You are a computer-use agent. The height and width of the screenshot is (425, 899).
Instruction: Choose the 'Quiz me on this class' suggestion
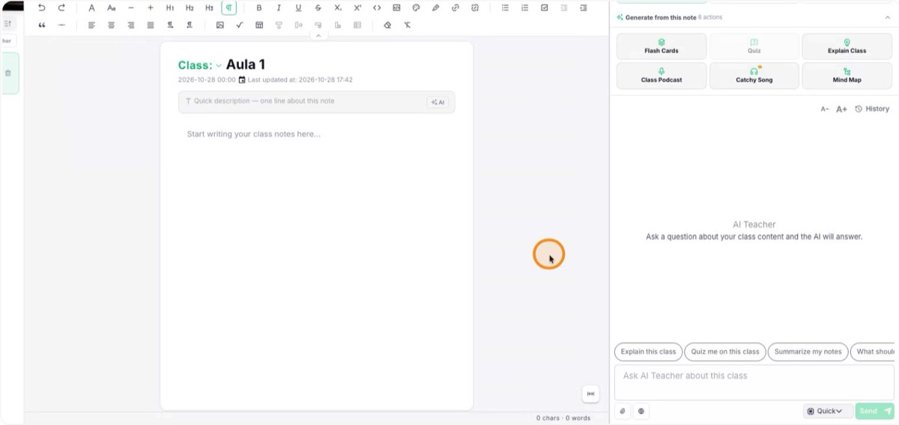pyautogui.click(x=724, y=352)
